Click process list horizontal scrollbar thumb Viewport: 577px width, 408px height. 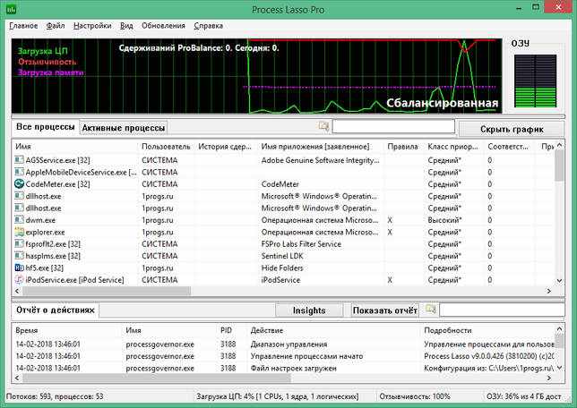(x=107, y=291)
